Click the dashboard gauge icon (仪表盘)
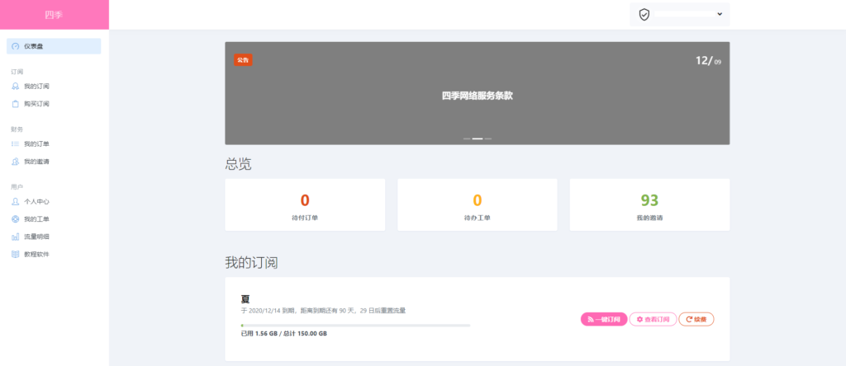Screen dimensions: 846x366 (x=16, y=46)
